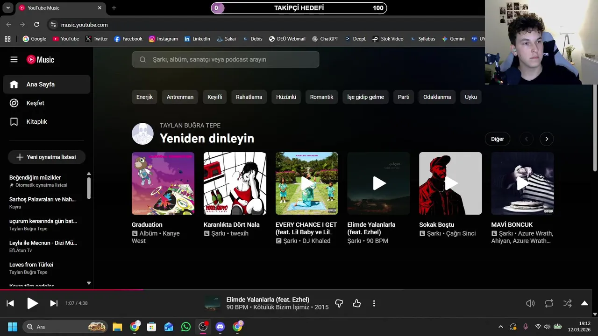Screen dimensions: 598x336
Task: Open Ana Sayfa in sidebar
Action: [x=47, y=84]
